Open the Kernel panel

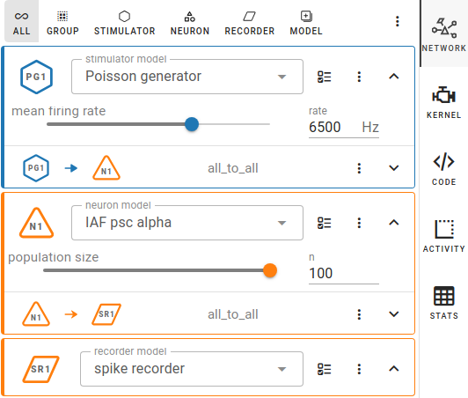[x=444, y=103]
